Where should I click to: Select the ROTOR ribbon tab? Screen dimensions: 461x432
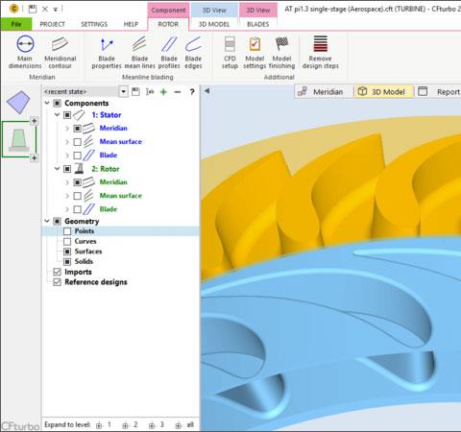click(168, 24)
